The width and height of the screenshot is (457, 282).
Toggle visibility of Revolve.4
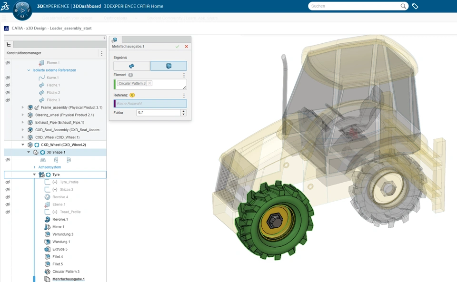[x=8, y=197]
